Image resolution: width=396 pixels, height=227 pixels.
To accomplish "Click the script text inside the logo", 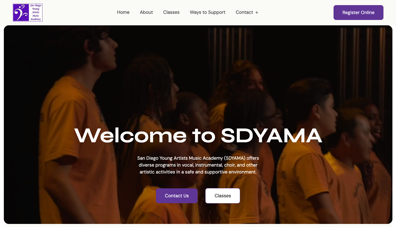I will (36, 12).
